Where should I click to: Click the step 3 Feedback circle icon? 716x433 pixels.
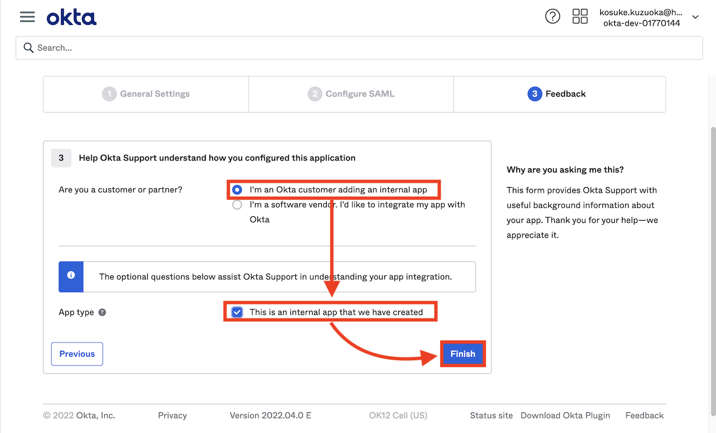[535, 94]
